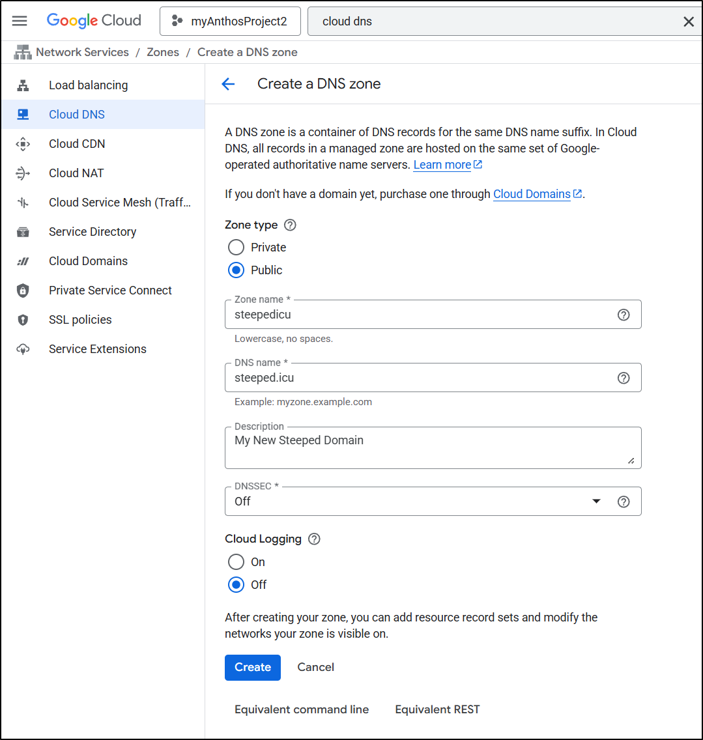Clear the cloud dns search box
The height and width of the screenshot is (740, 703).
click(688, 21)
